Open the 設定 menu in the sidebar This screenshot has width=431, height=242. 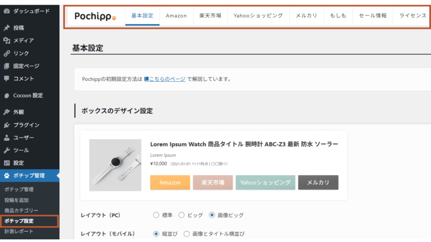coord(30,163)
